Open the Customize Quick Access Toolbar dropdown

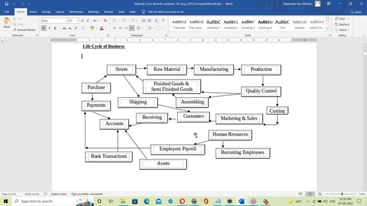pyautogui.click(x=29, y=4)
